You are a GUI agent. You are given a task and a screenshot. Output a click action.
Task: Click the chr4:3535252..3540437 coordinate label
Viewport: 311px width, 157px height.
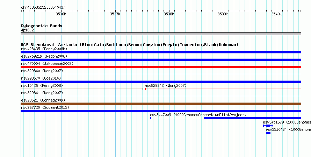coord(43,8)
